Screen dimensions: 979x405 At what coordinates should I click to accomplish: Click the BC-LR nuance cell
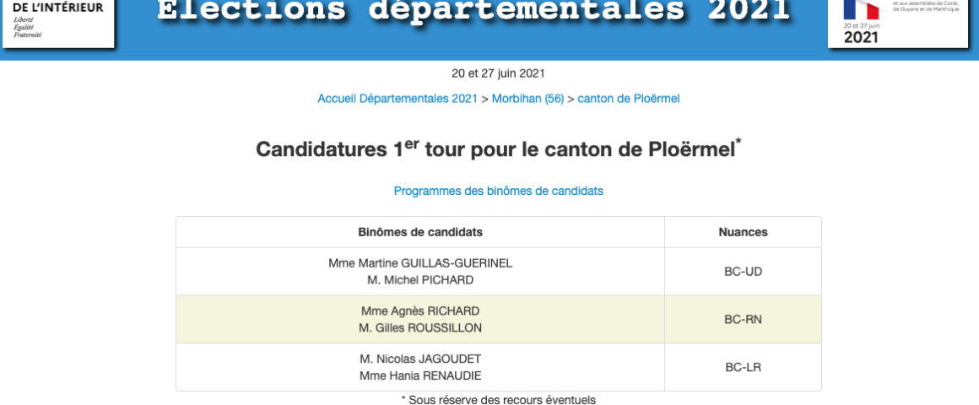coord(743,367)
